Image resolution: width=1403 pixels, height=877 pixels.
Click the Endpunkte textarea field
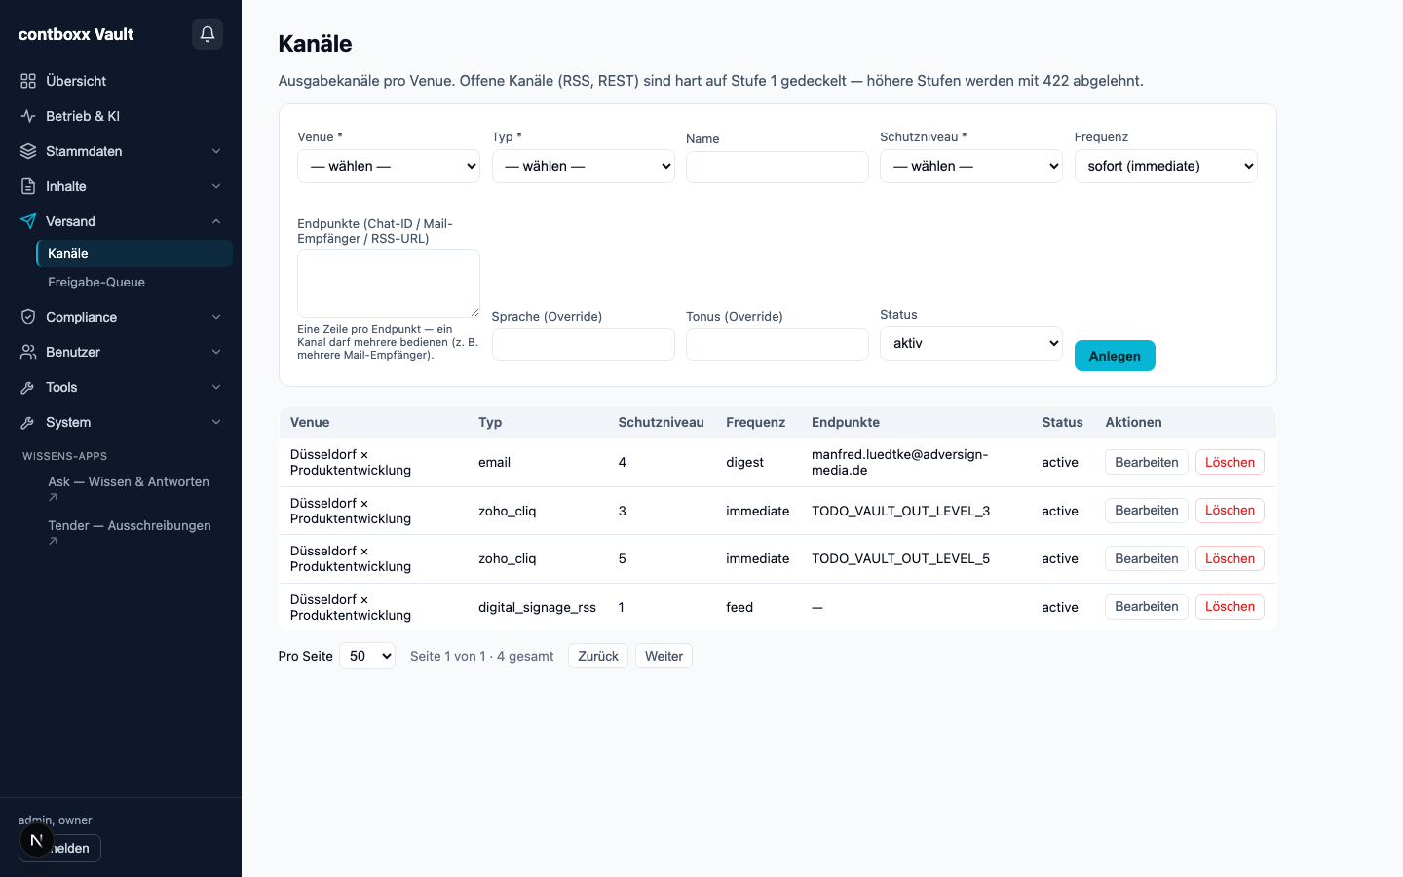click(x=389, y=283)
